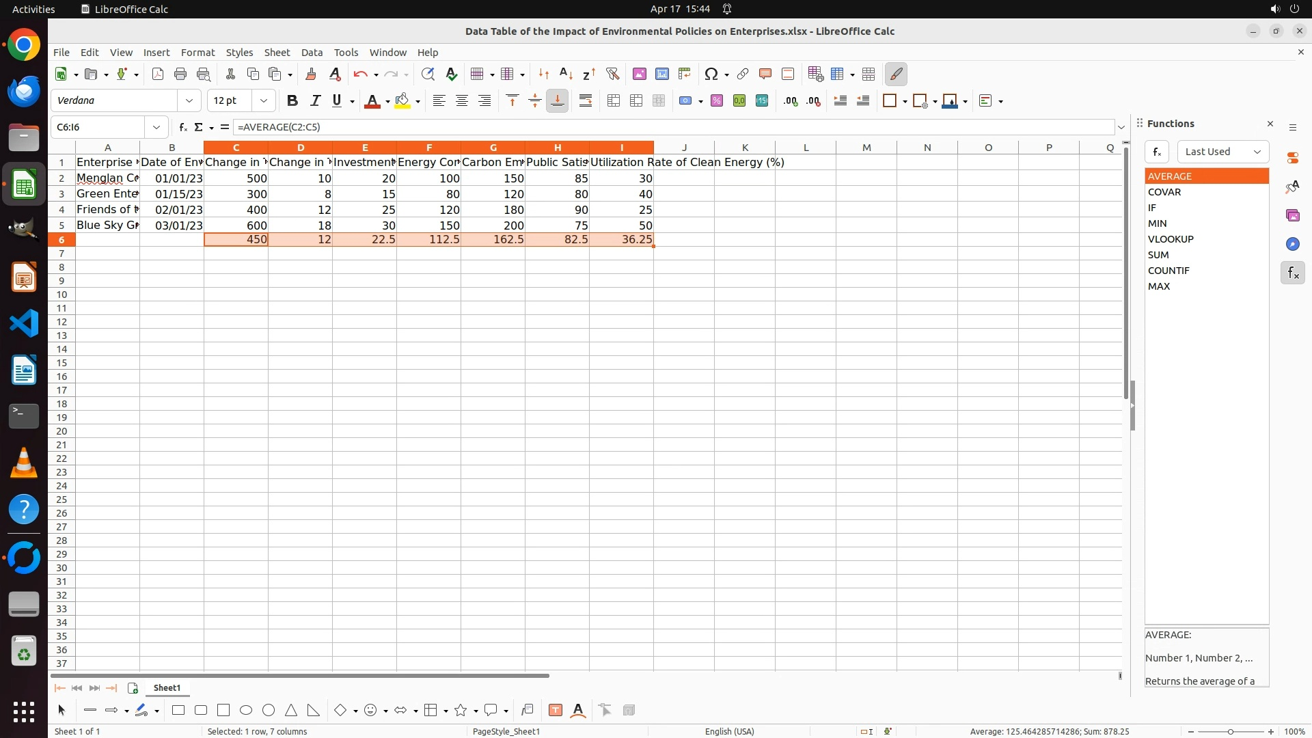1312x738 pixels.
Task: Open the Verdana font name dropdown
Action: [189, 100]
